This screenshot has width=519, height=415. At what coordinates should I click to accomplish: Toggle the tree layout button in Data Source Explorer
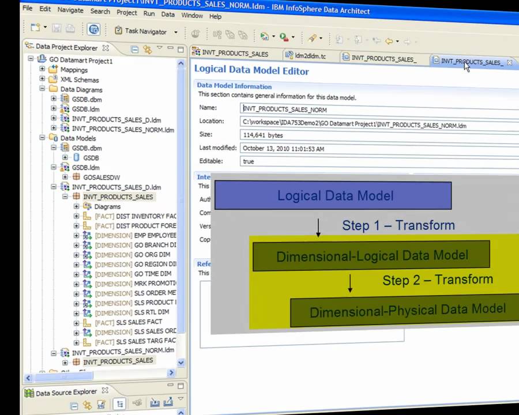[x=119, y=403]
